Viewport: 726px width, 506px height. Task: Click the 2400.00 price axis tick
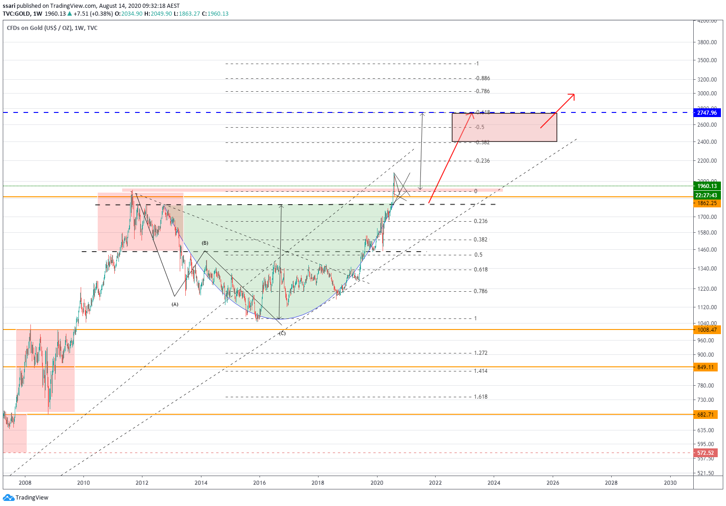[x=707, y=142]
